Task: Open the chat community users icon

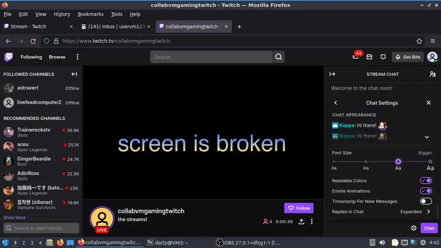Action: (x=433, y=74)
